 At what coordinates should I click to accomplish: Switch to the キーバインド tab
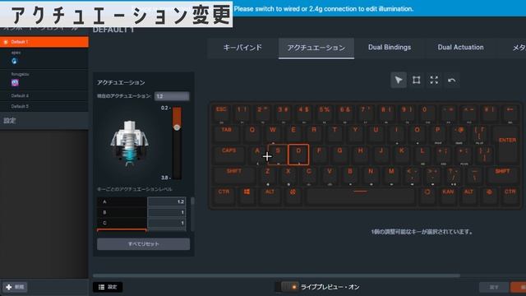pyautogui.click(x=242, y=48)
